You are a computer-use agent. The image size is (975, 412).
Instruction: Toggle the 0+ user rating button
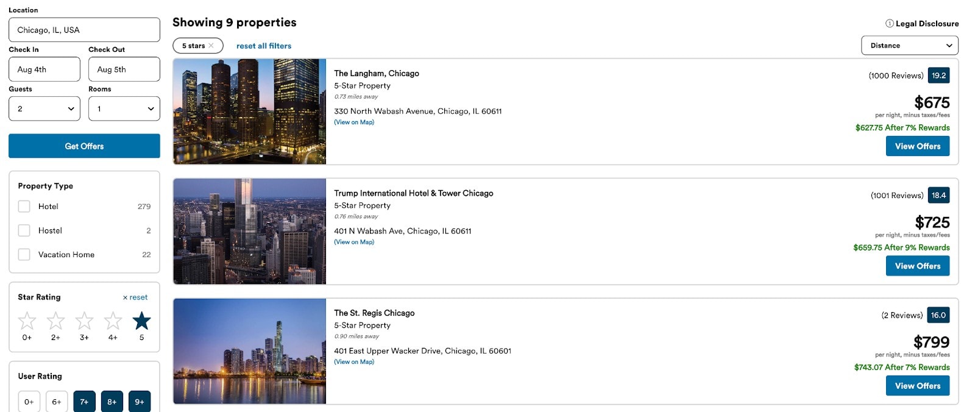(29, 402)
